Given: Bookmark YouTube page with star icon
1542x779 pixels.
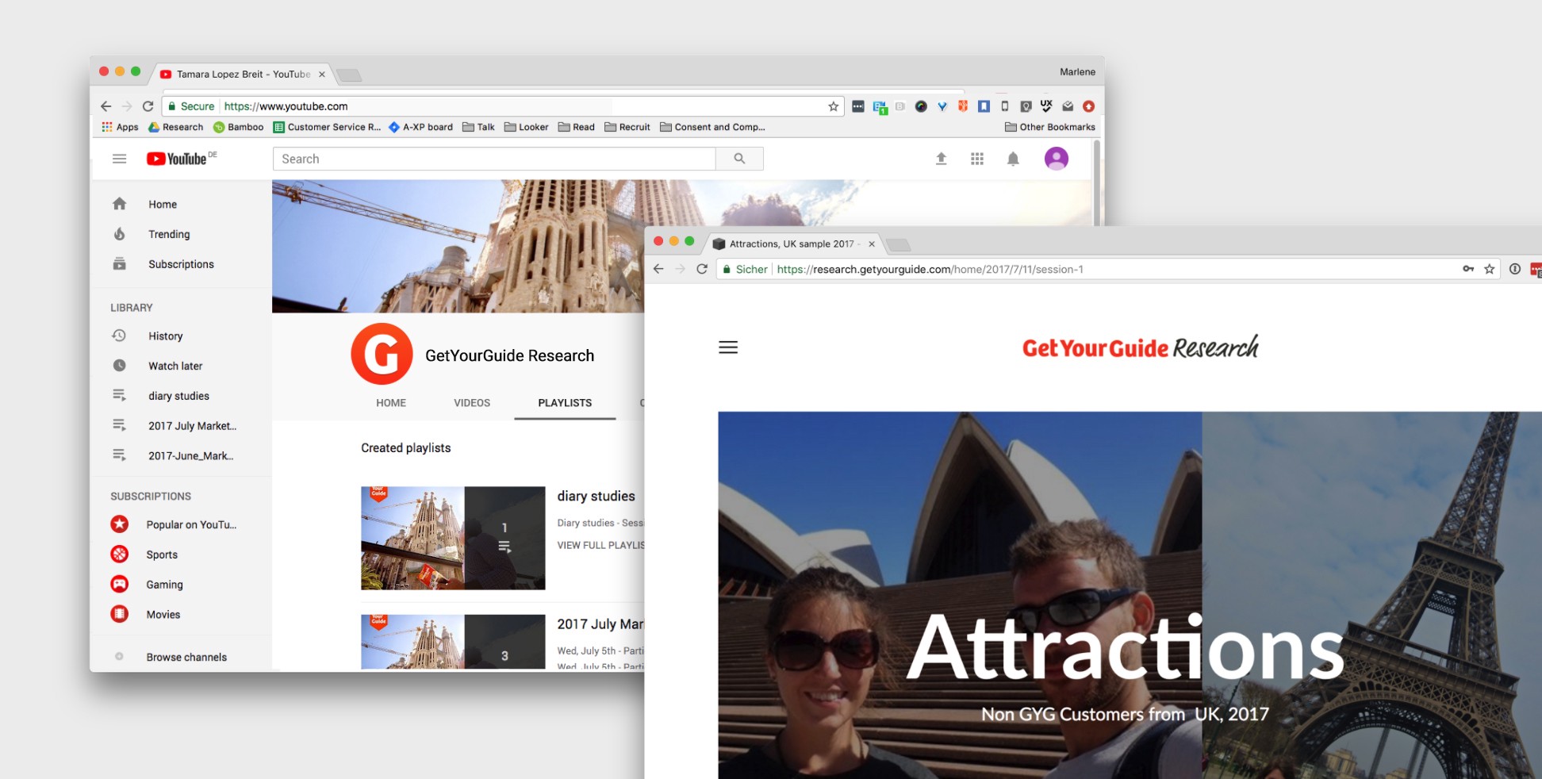Looking at the screenshot, I should (x=833, y=106).
